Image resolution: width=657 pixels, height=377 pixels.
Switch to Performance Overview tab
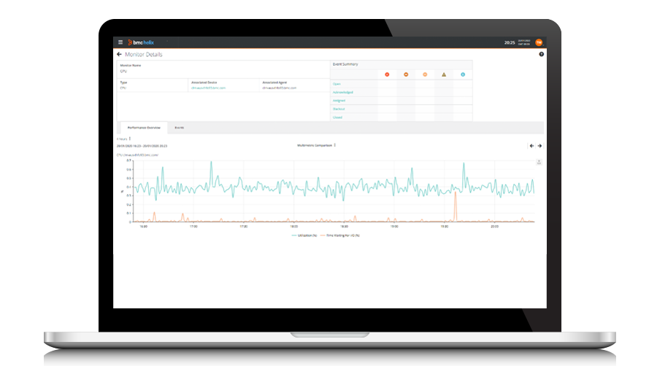point(144,127)
